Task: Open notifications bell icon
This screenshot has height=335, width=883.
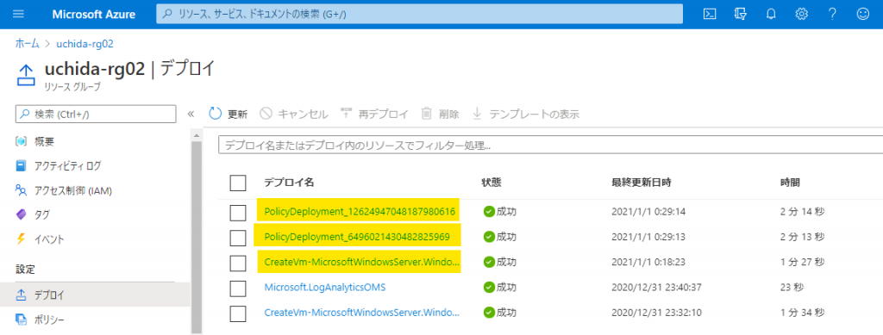Action: click(771, 14)
